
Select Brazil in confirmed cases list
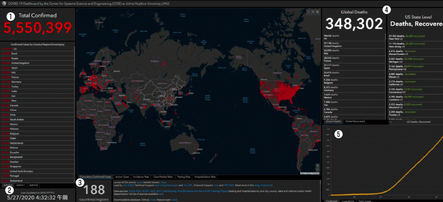tap(37, 53)
